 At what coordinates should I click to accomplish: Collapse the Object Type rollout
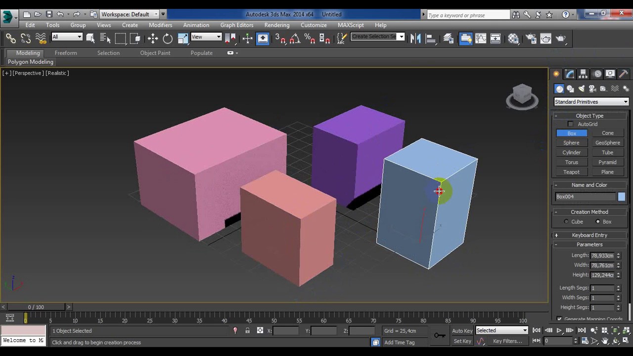[x=589, y=116]
